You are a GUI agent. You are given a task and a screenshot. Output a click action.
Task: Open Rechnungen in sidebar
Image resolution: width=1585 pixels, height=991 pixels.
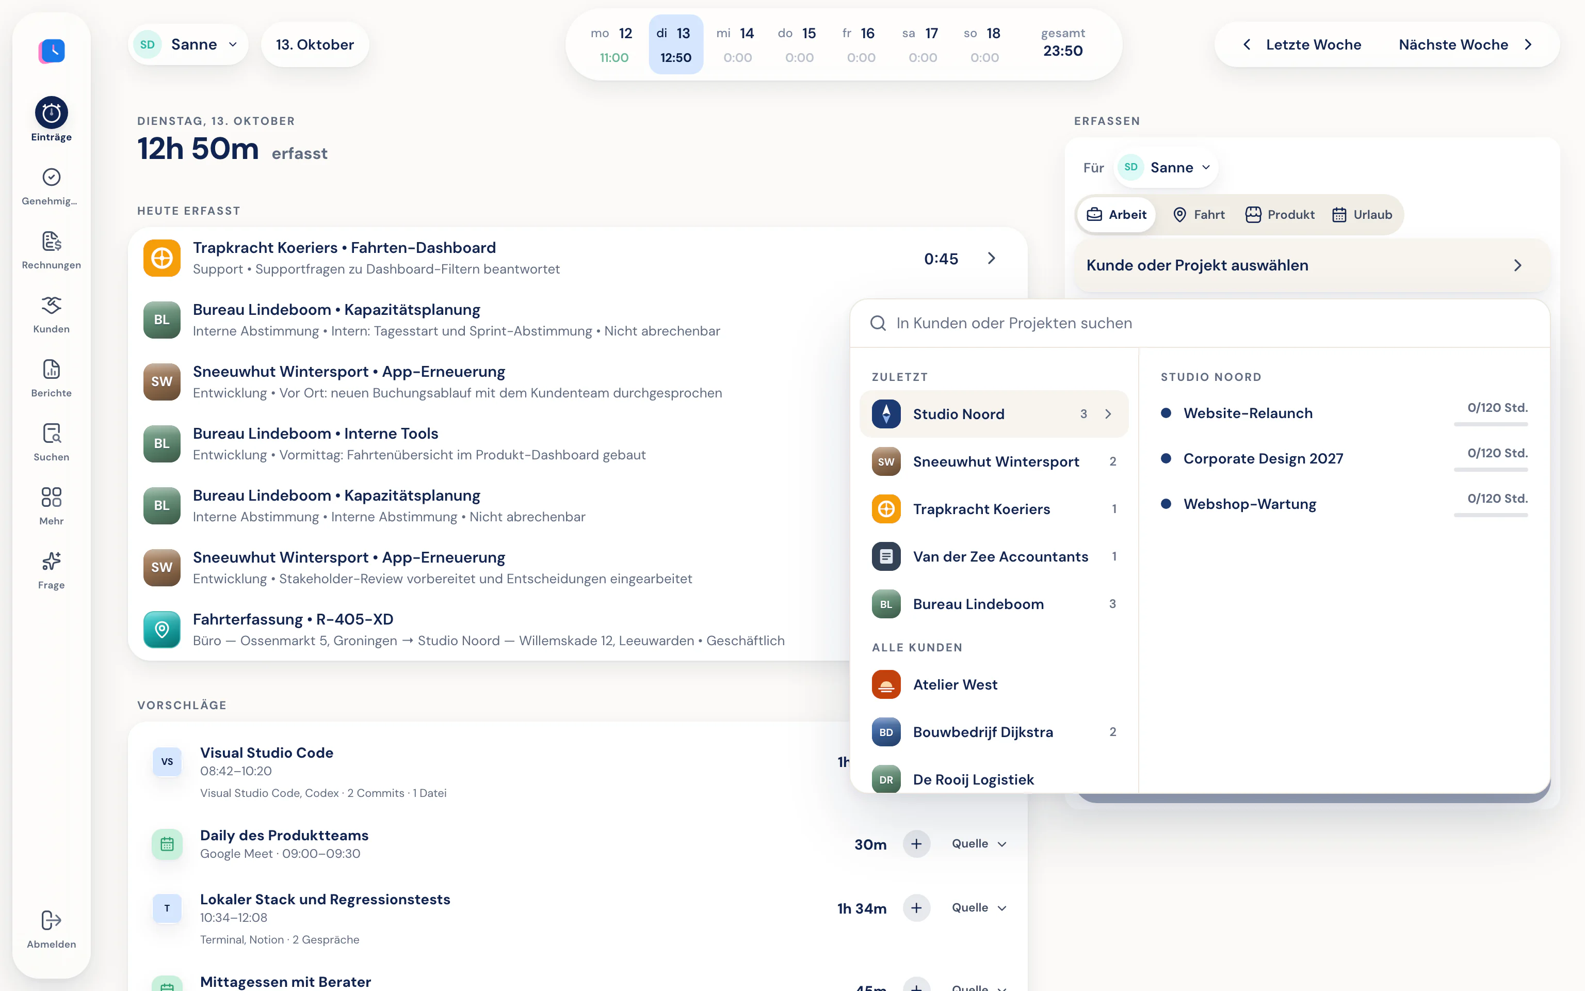(x=51, y=250)
